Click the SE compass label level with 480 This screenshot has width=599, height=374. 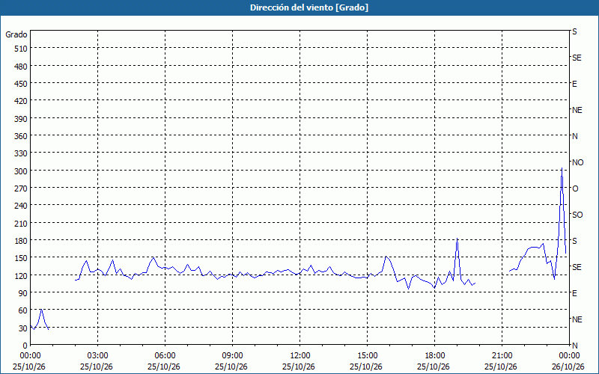[577, 58]
